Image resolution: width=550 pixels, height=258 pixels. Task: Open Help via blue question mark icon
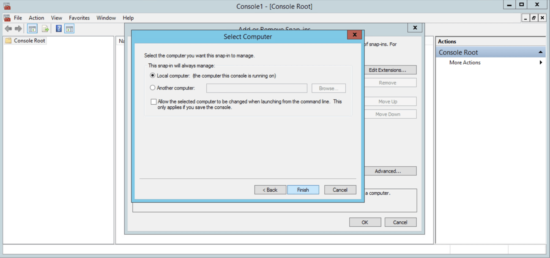pyautogui.click(x=59, y=29)
